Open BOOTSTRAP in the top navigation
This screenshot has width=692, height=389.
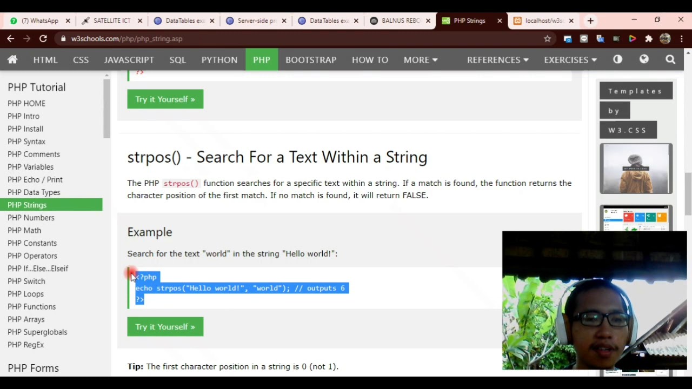(311, 59)
